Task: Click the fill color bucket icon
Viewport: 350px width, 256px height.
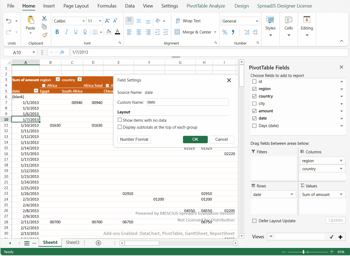Action: coord(109,32)
